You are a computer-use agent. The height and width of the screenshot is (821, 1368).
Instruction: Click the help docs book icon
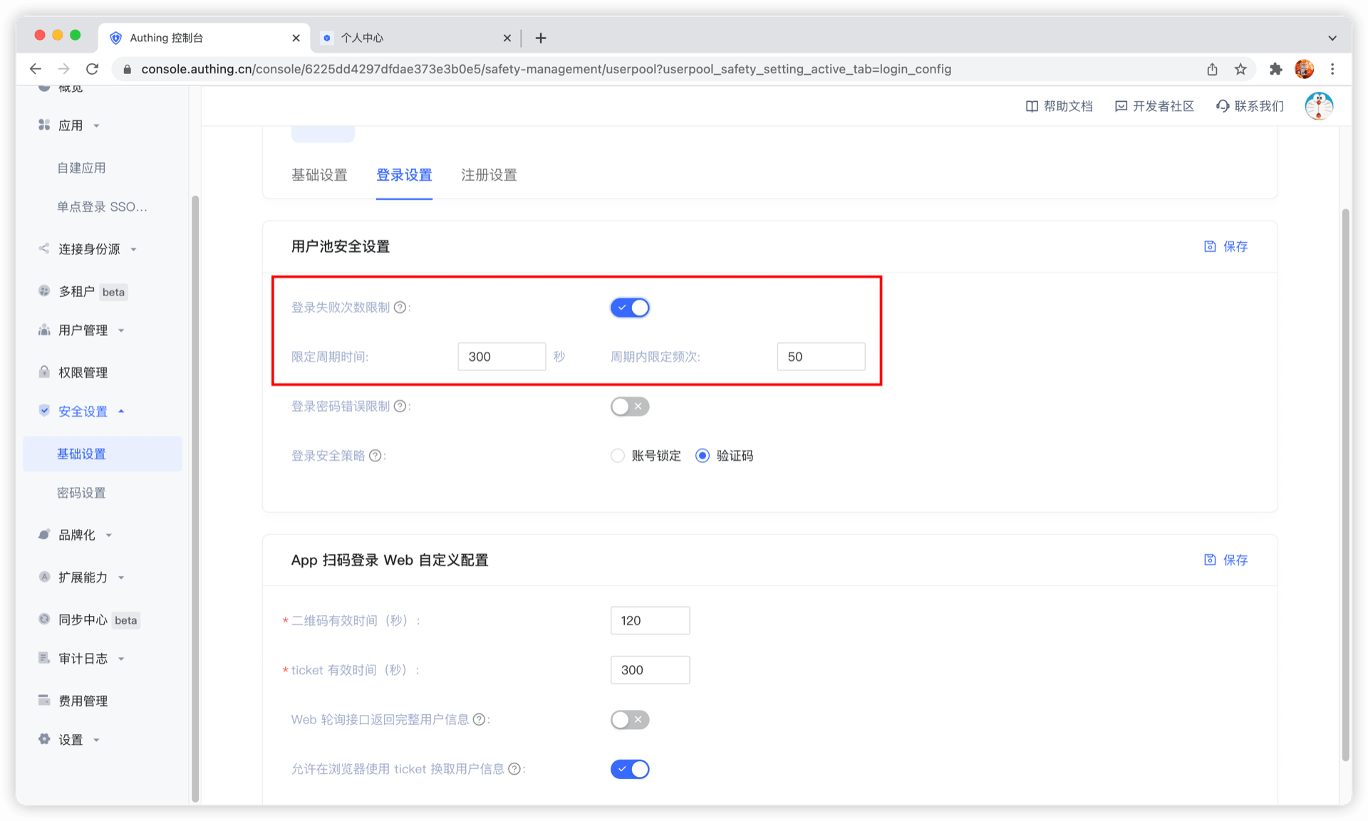point(1031,106)
